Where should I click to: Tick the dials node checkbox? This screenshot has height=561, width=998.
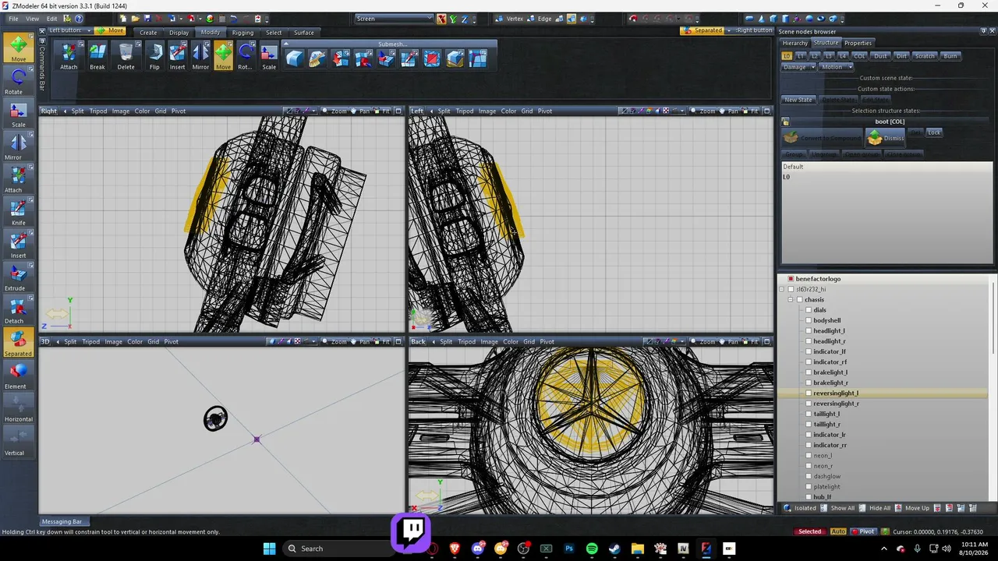pyautogui.click(x=809, y=310)
